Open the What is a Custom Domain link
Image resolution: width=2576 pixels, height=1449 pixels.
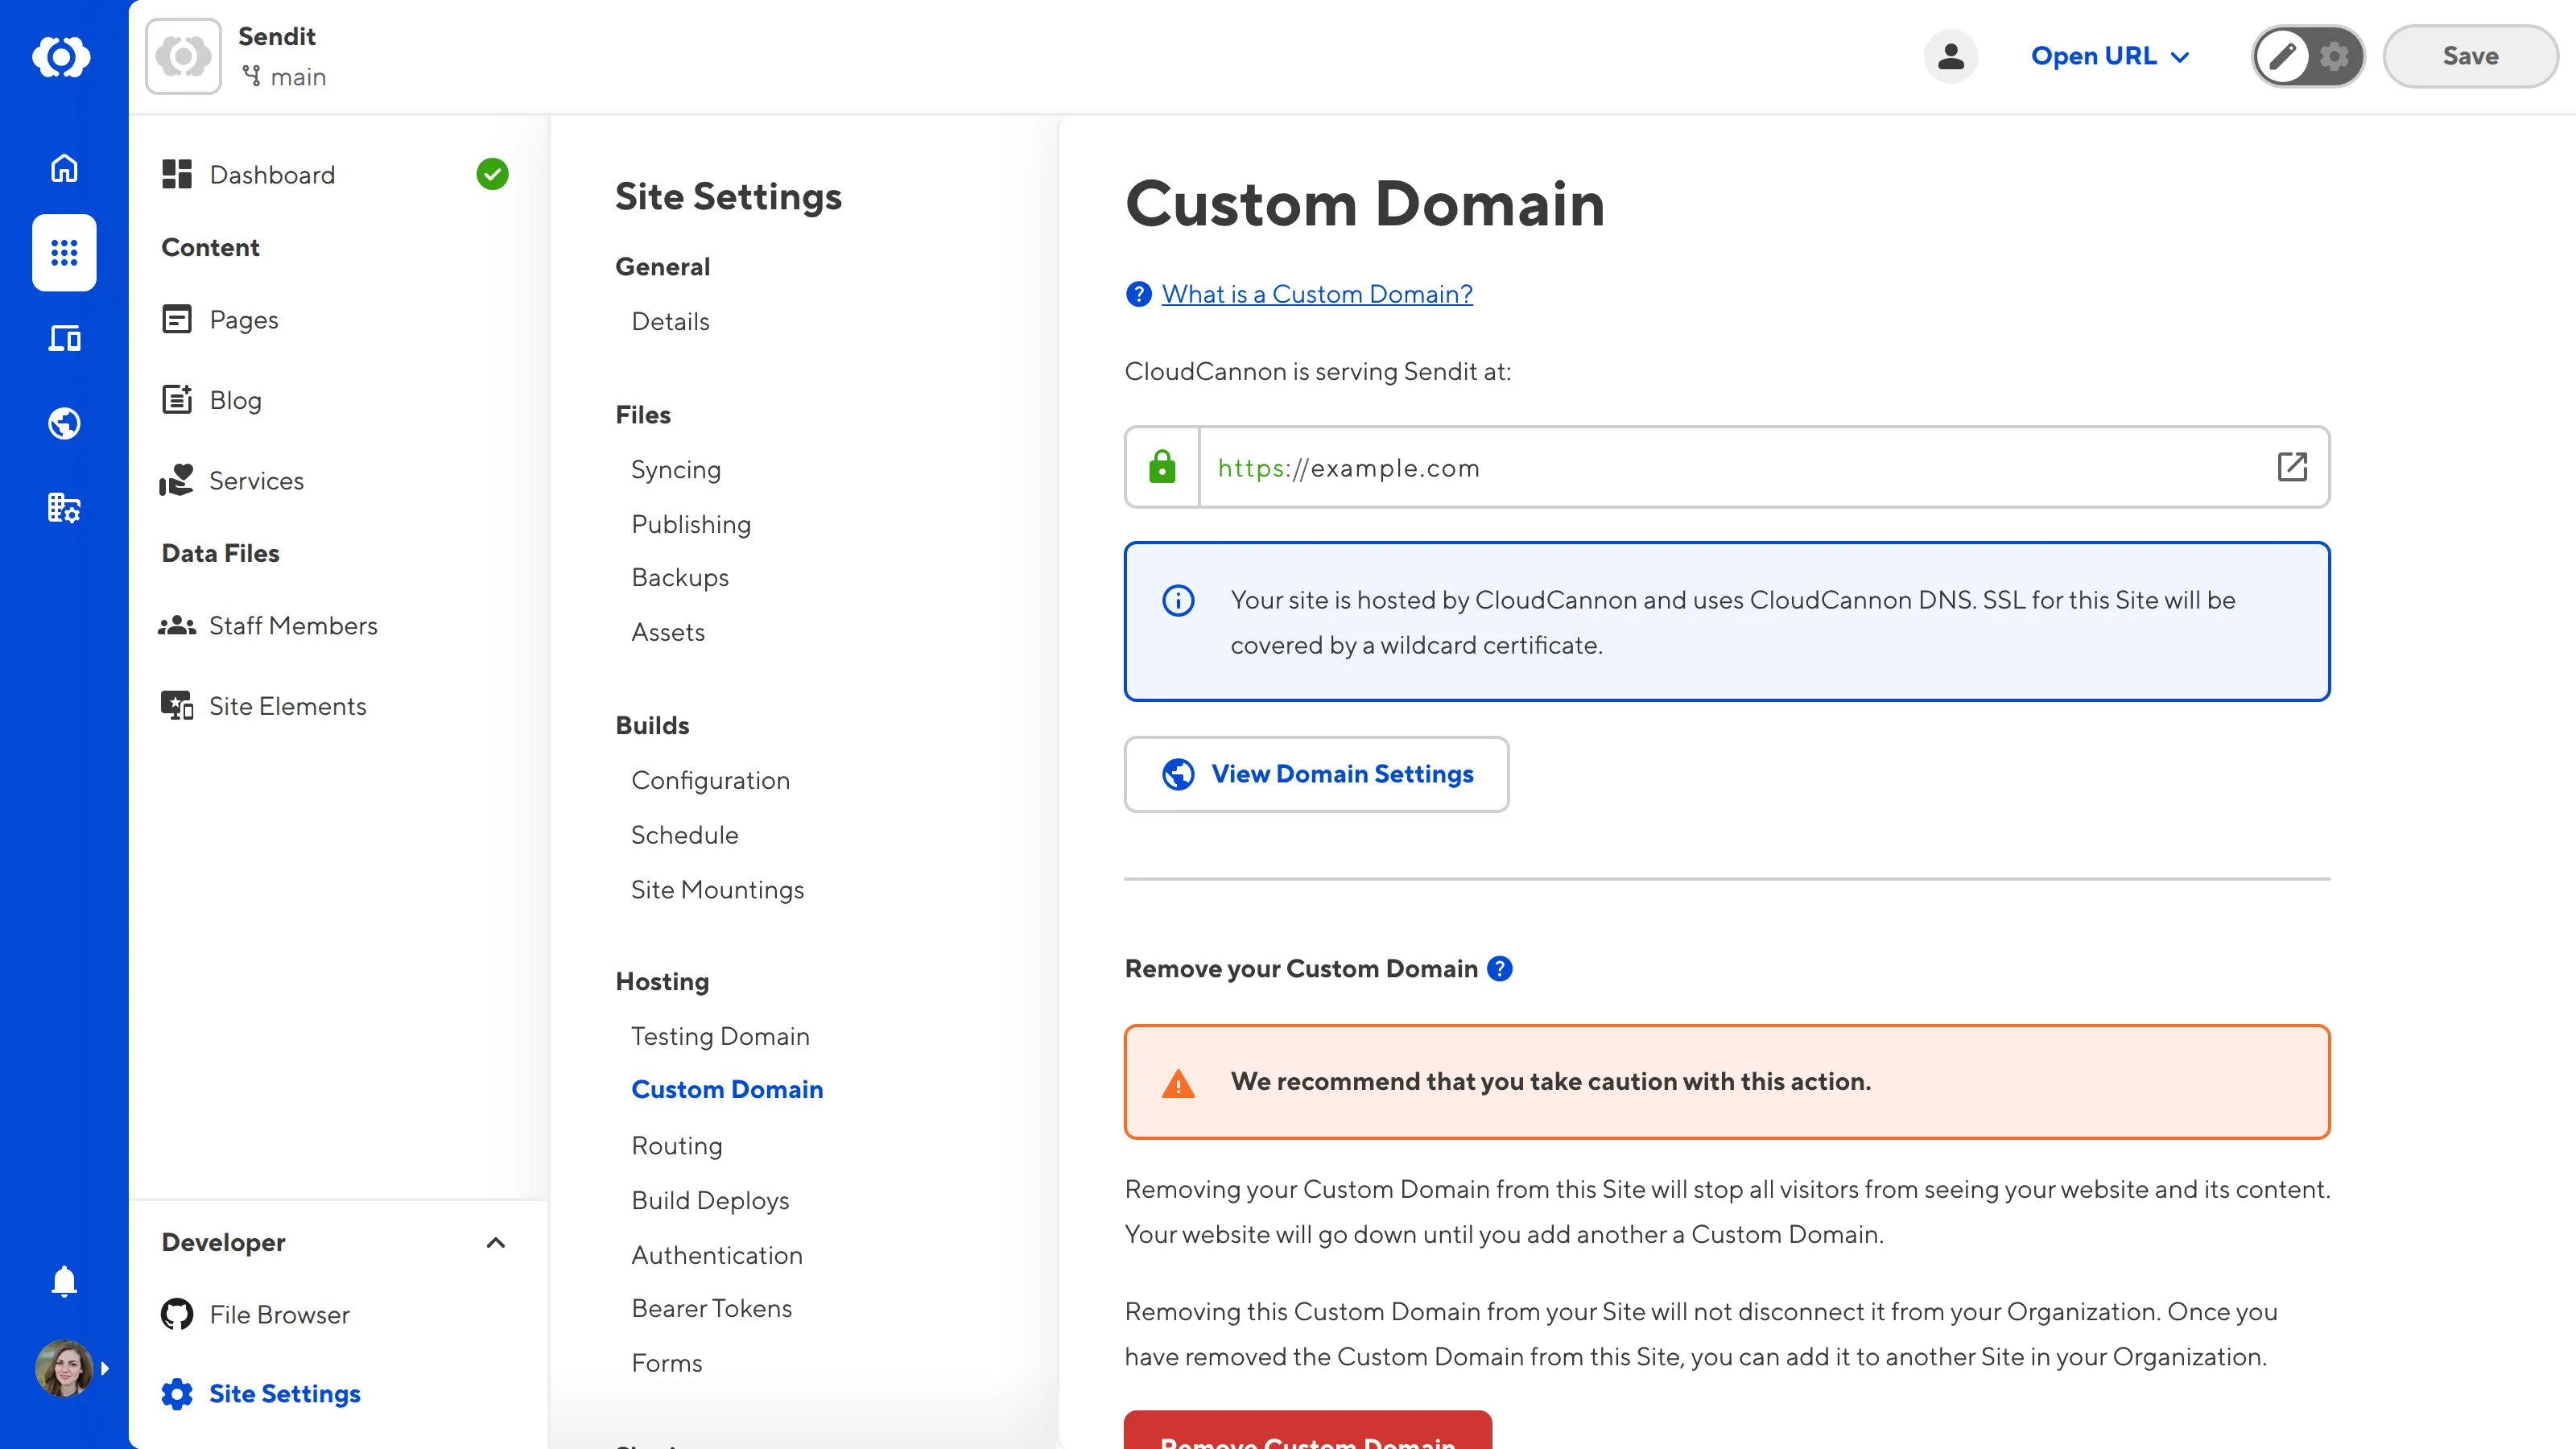click(1316, 293)
